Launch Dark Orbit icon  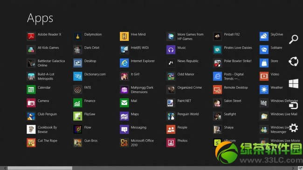click(x=78, y=50)
